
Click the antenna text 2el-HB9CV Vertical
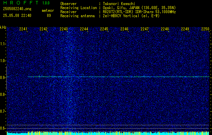coord(121,16)
